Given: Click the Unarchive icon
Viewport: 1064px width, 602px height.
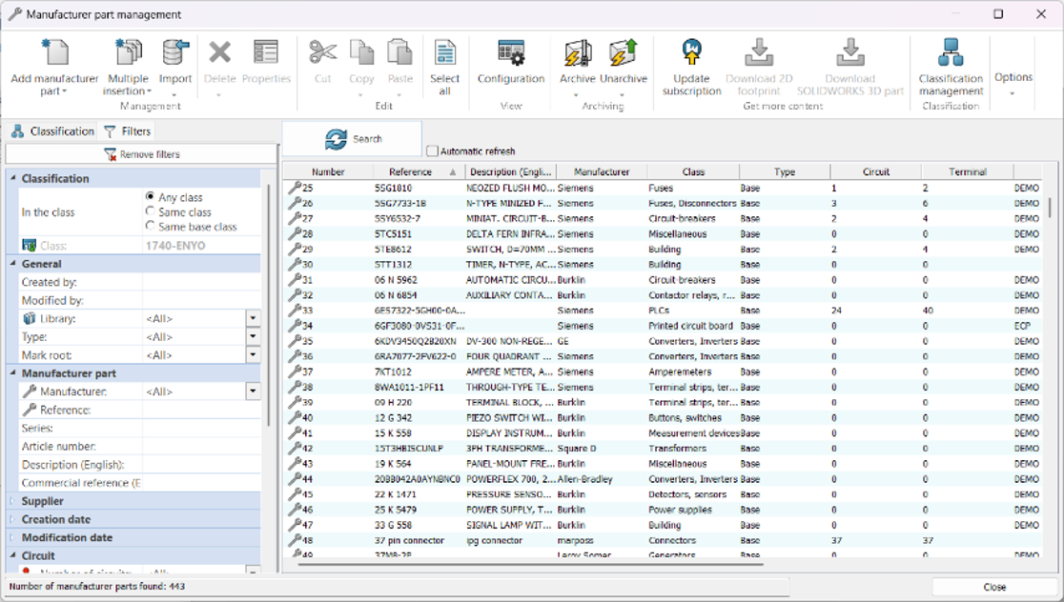Looking at the screenshot, I should pyautogui.click(x=623, y=53).
